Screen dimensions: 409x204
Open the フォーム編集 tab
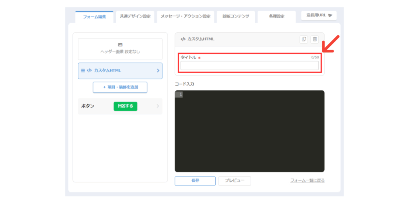pos(94,17)
